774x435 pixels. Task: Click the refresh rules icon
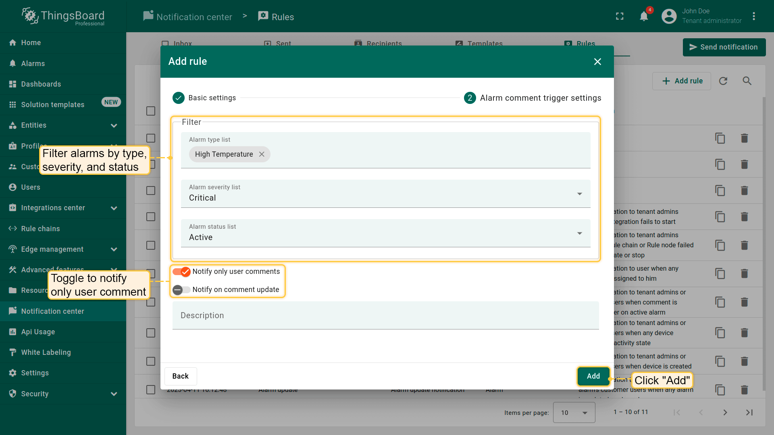pyautogui.click(x=723, y=81)
